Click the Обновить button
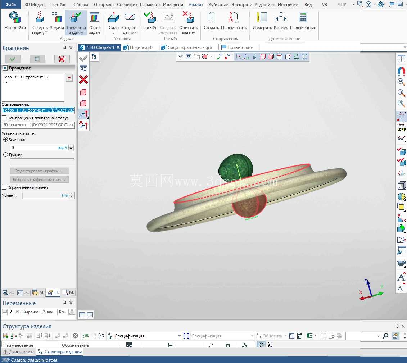The height and width of the screenshot is (363, 407). [x=270, y=336]
